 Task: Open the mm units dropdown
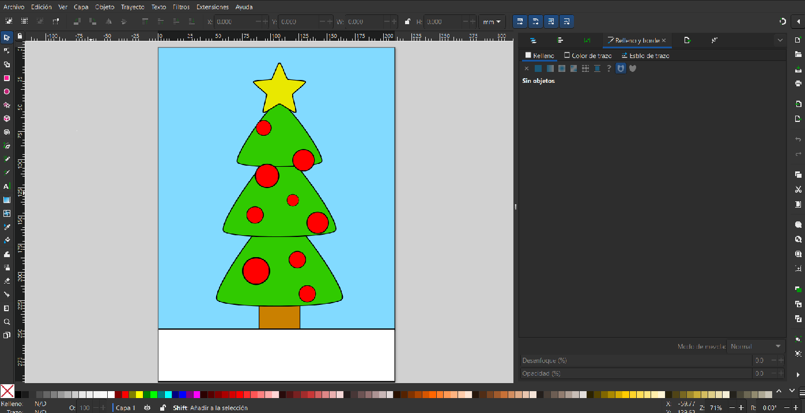[492, 22]
